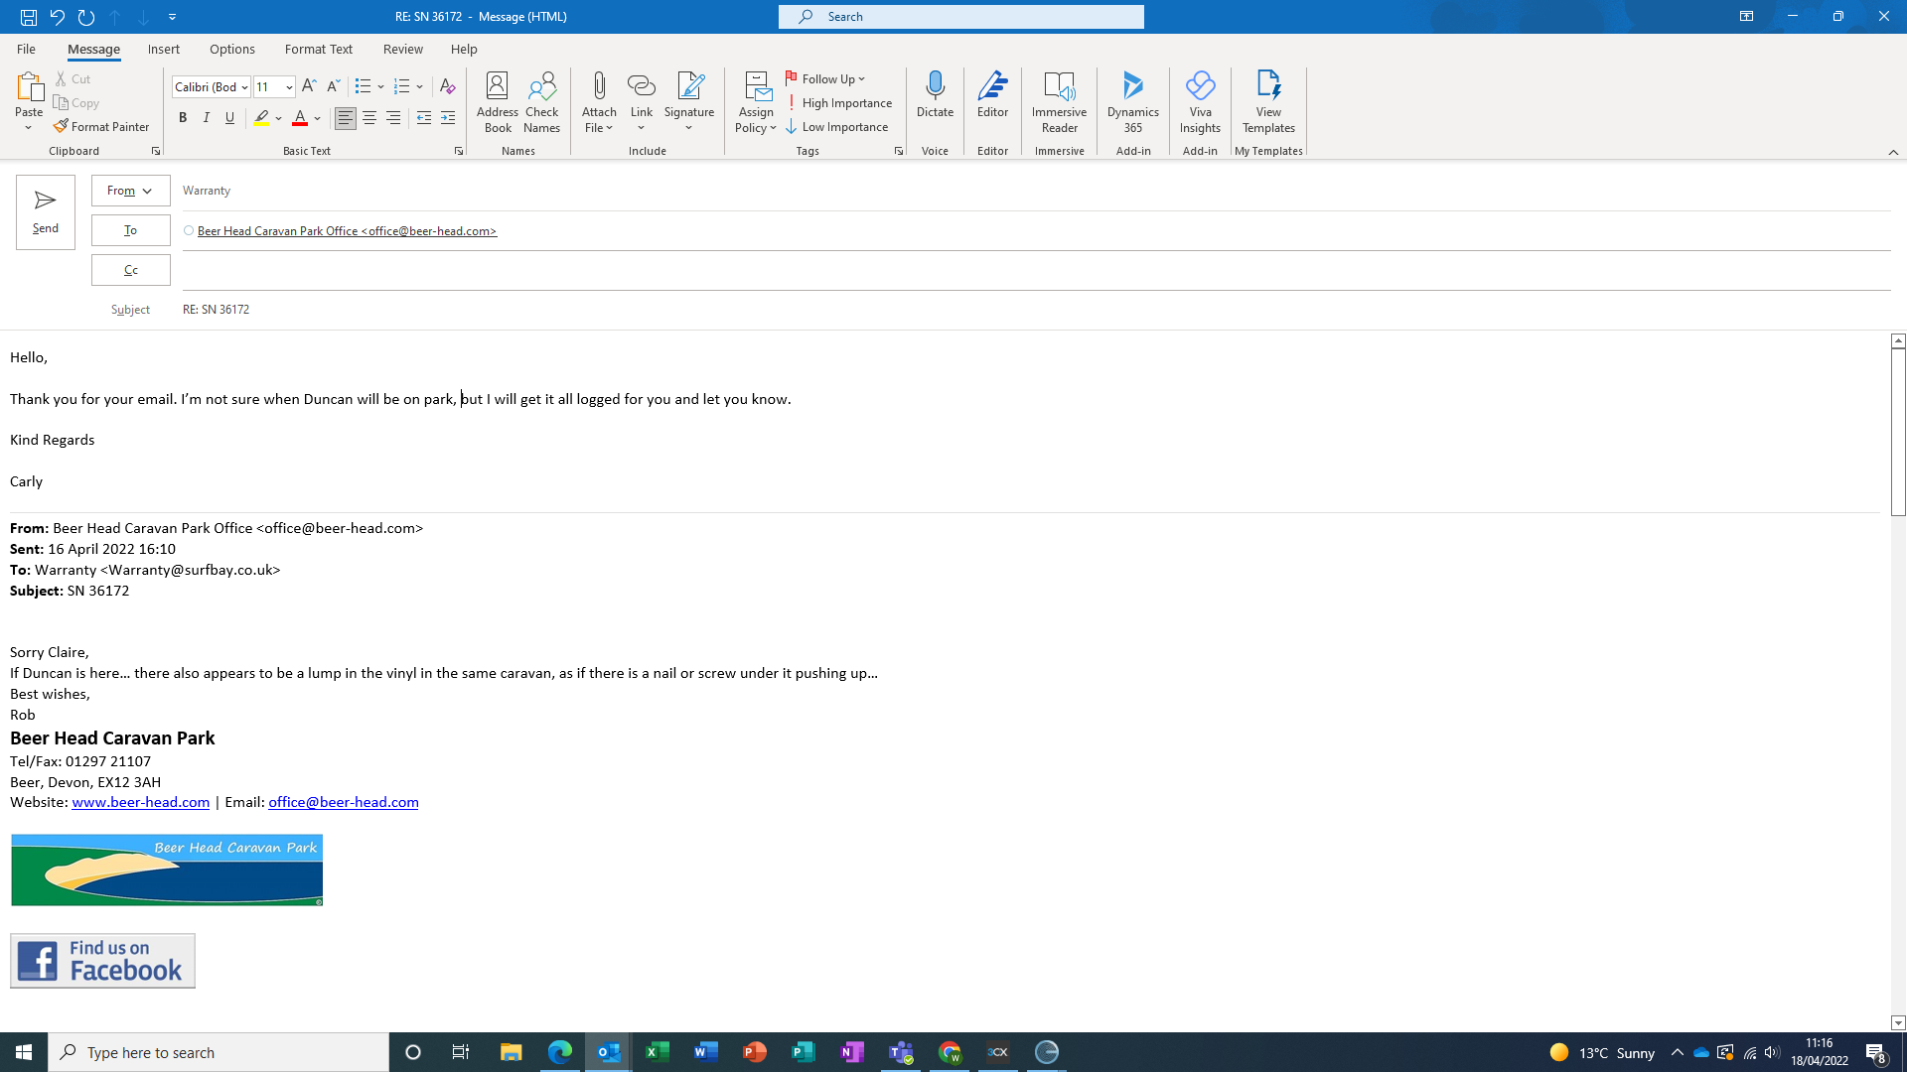Open the From account dropdown
Image resolution: width=1907 pixels, height=1072 pixels.
pyautogui.click(x=130, y=191)
